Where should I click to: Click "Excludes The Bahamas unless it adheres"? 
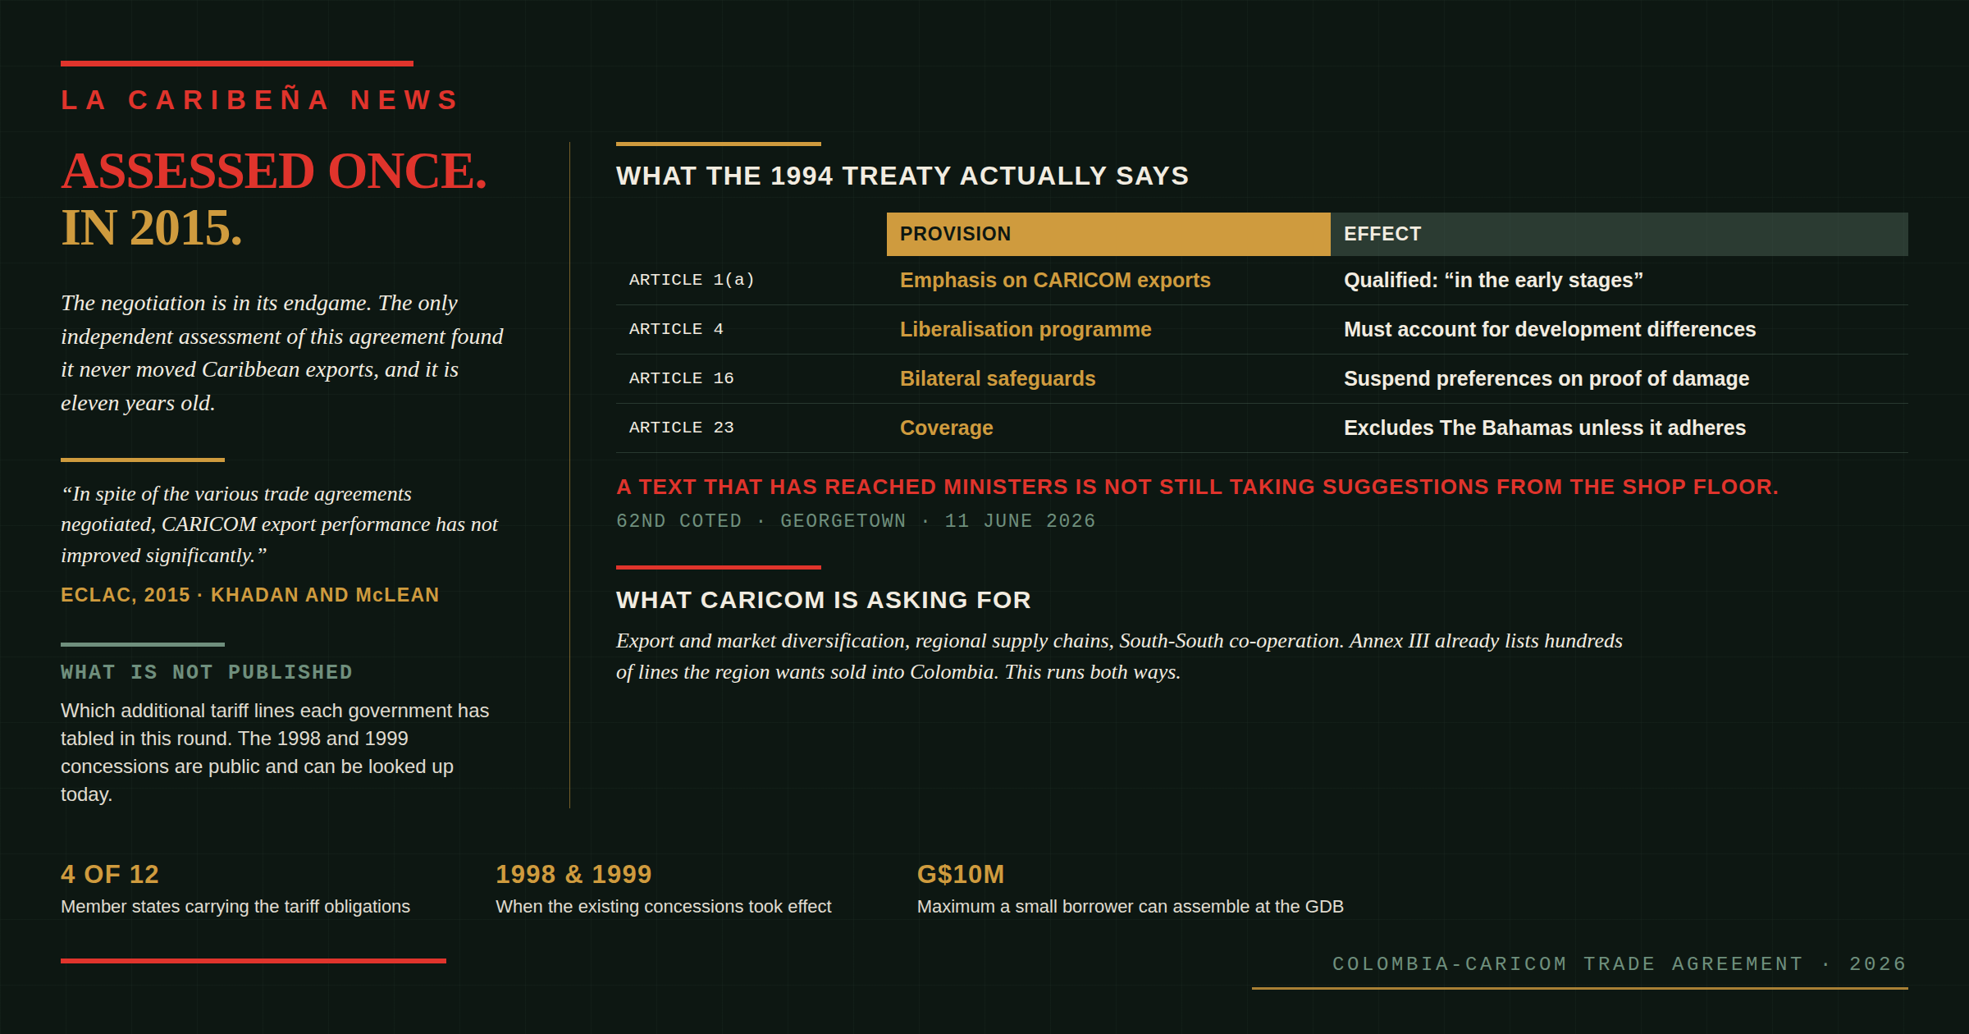[x=1545, y=428]
